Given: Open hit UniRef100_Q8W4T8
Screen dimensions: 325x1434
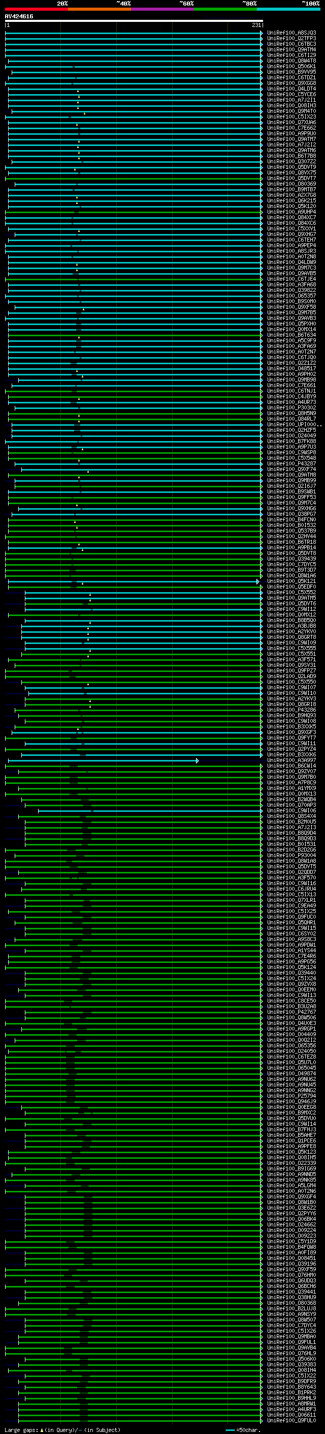Looking at the screenshot, I should (291, 61).
